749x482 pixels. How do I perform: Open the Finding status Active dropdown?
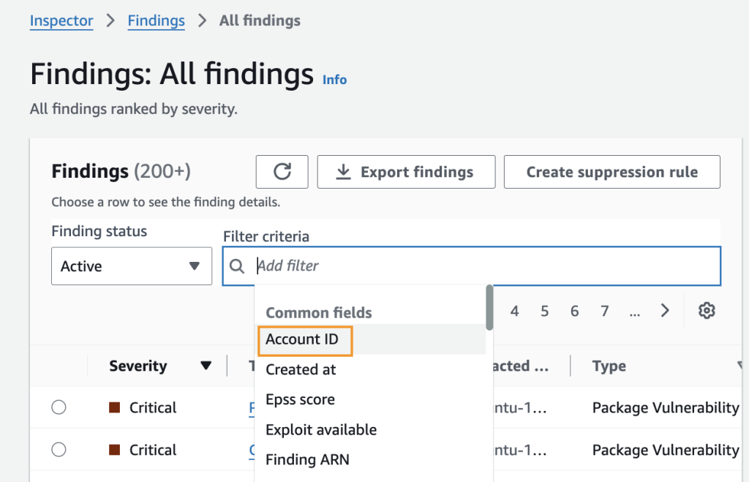point(132,266)
